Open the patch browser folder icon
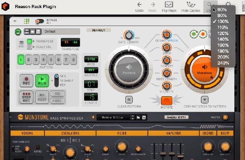This screenshot has height=160, width=245. [x=32, y=31]
